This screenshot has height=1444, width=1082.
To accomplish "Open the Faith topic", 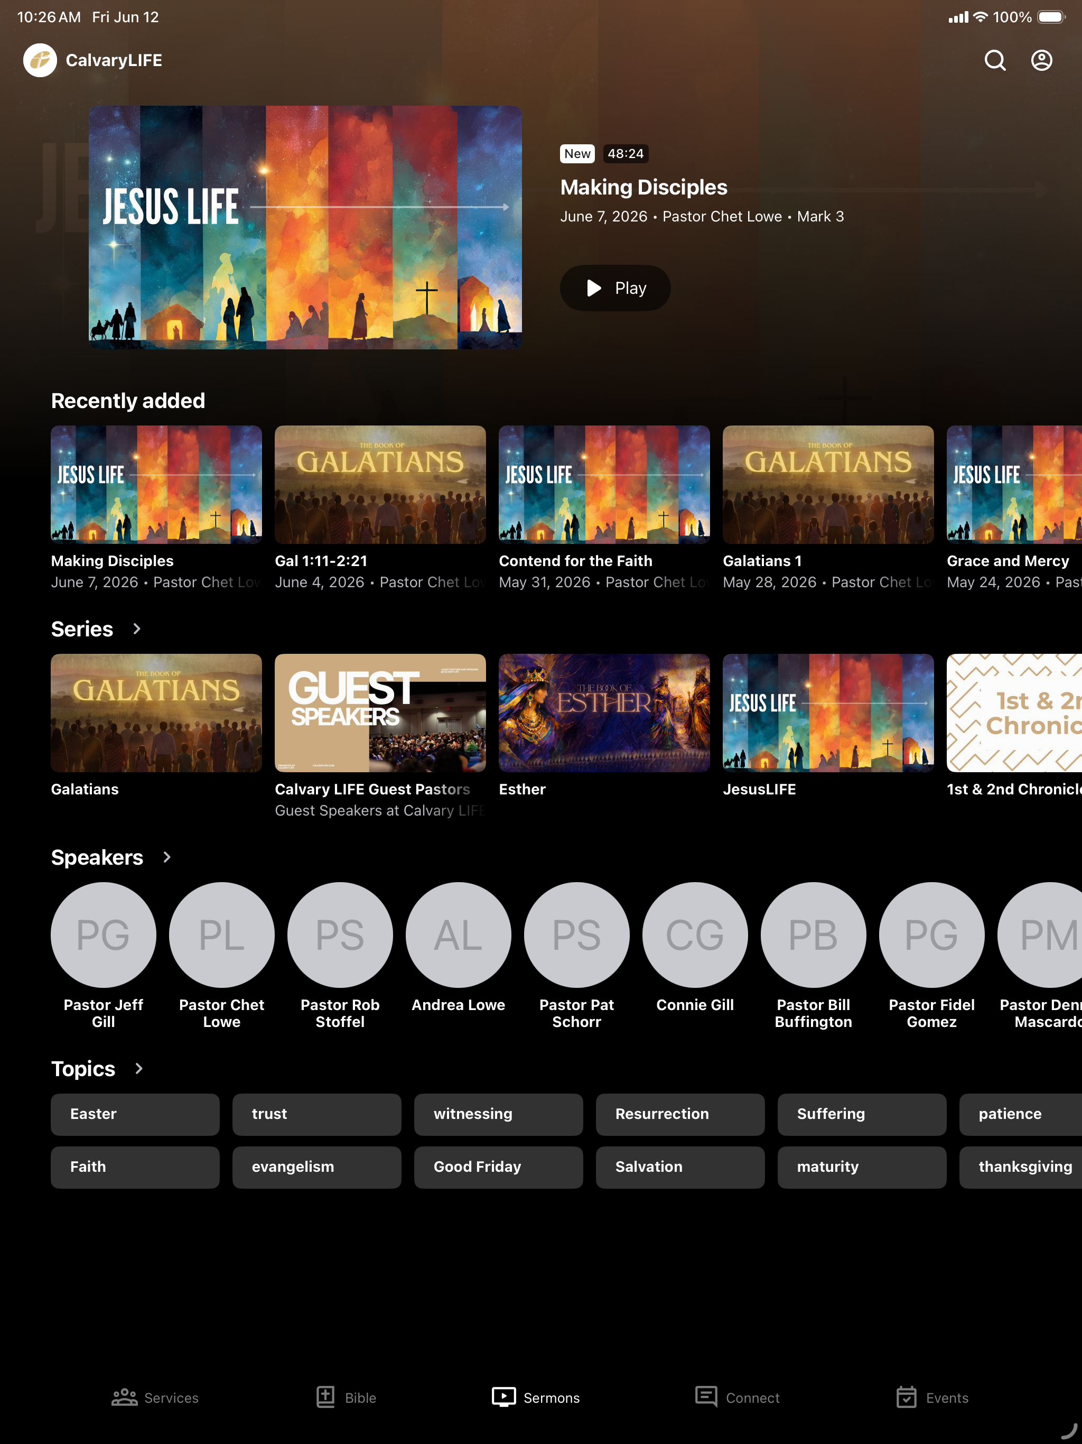I will click(x=135, y=1167).
